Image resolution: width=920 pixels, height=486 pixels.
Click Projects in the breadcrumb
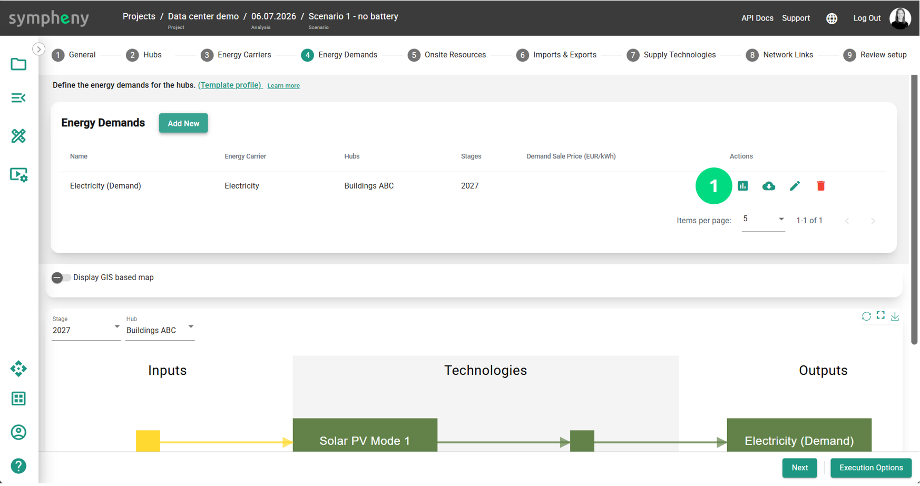pos(139,16)
